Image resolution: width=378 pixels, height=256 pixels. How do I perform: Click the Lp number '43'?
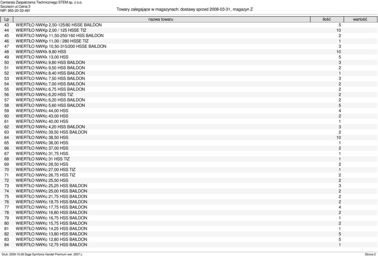pos(7,25)
